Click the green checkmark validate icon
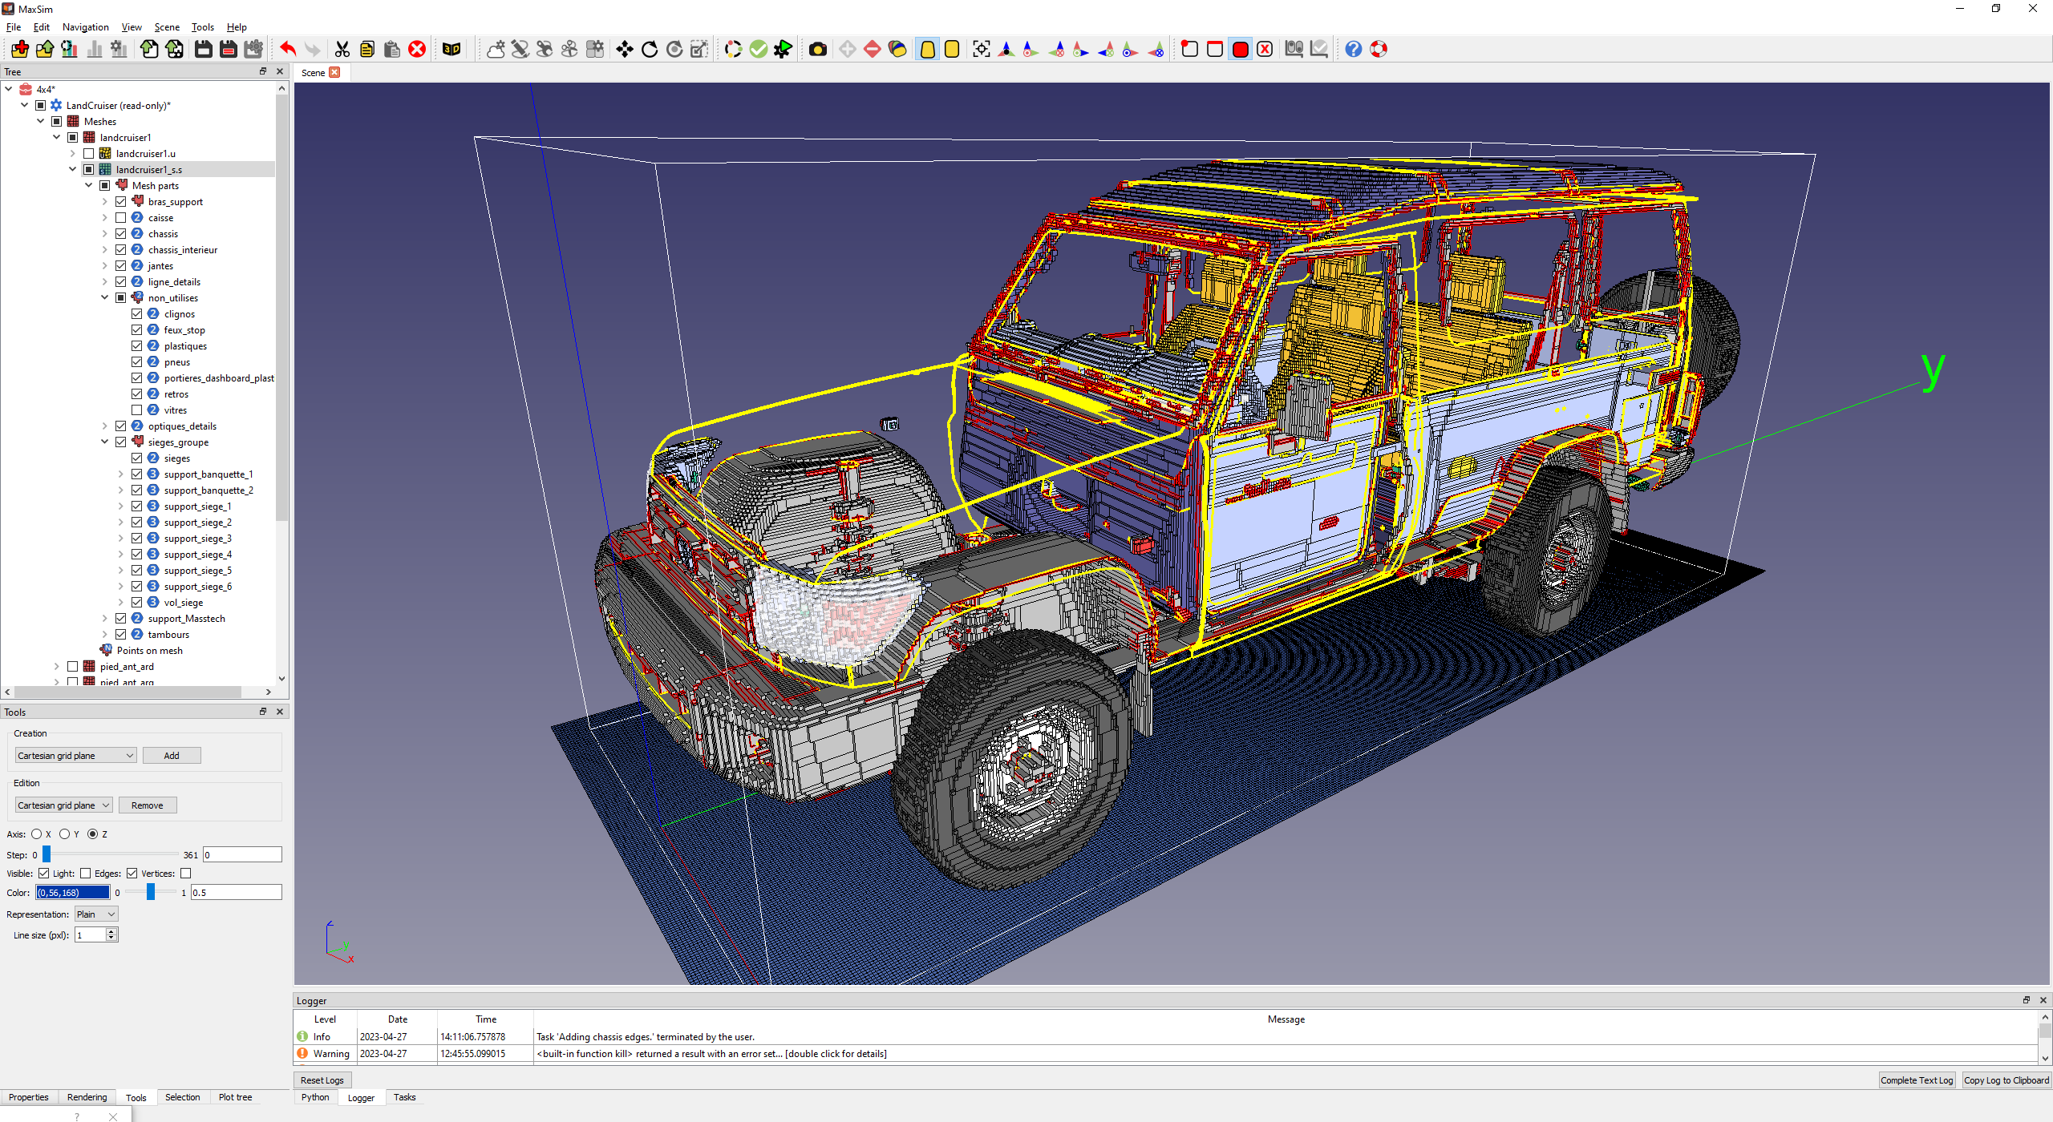 coord(758,50)
